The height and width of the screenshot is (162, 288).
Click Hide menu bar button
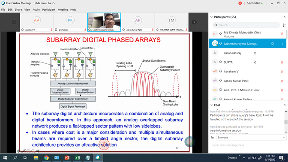pyautogui.click(x=45, y=3)
